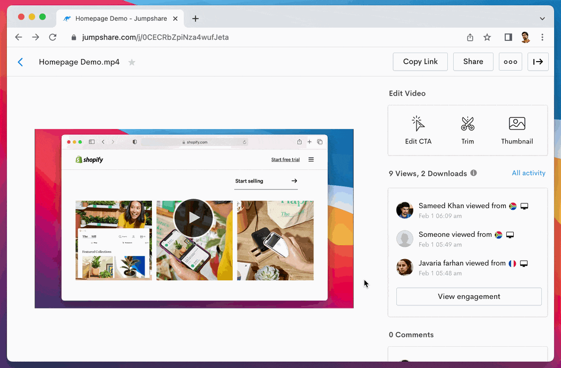Click the views info icon

click(x=473, y=173)
